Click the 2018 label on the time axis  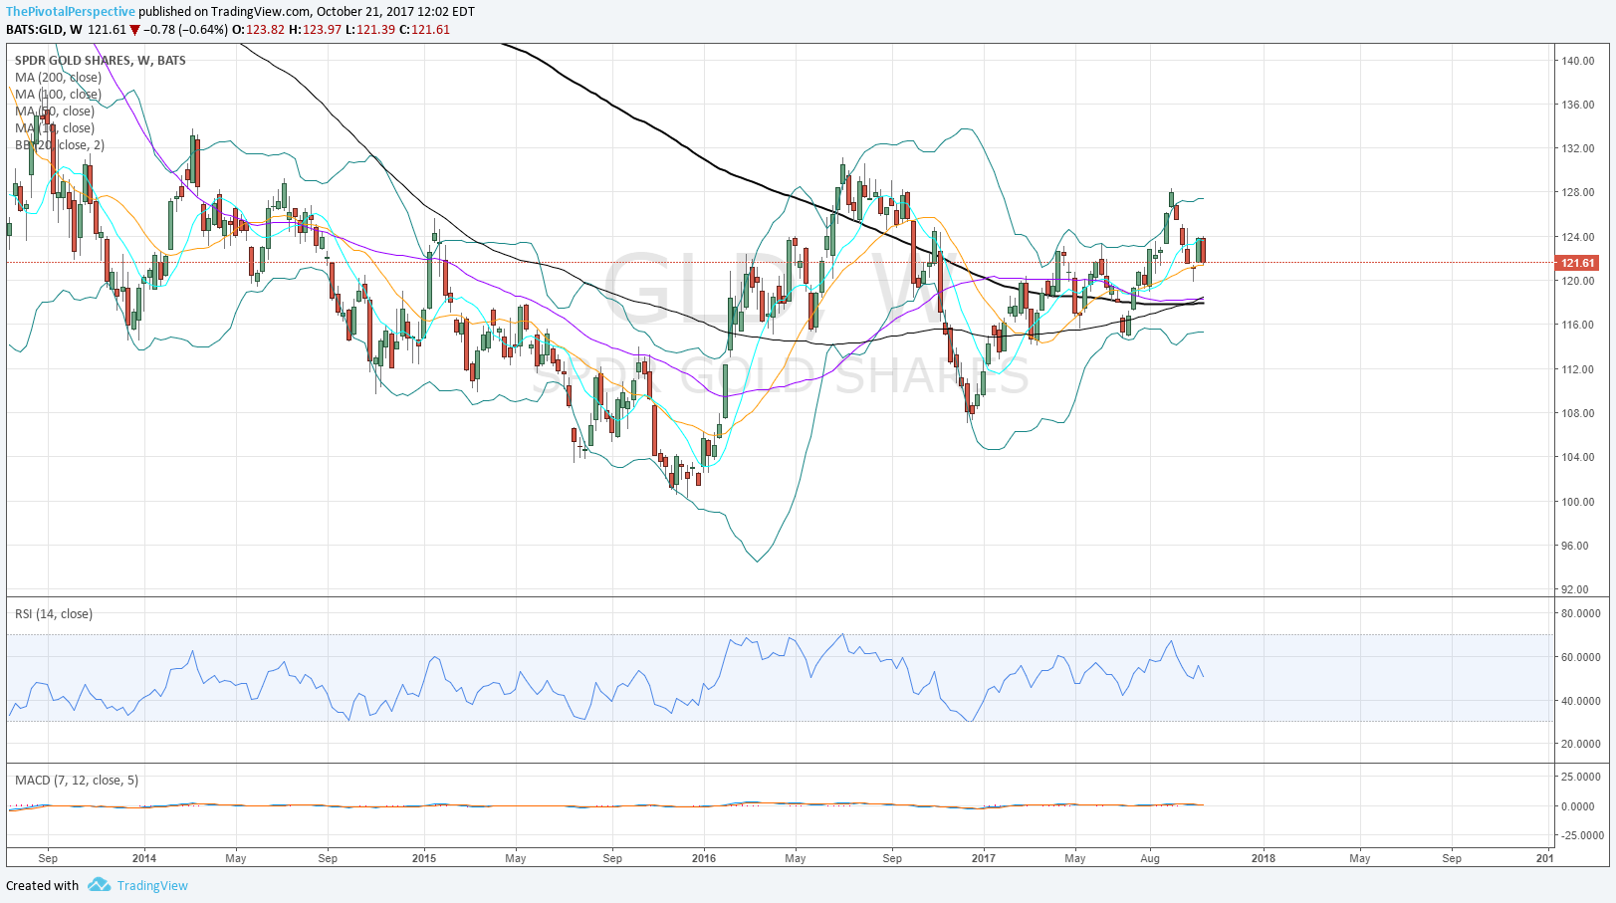[1264, 857]
